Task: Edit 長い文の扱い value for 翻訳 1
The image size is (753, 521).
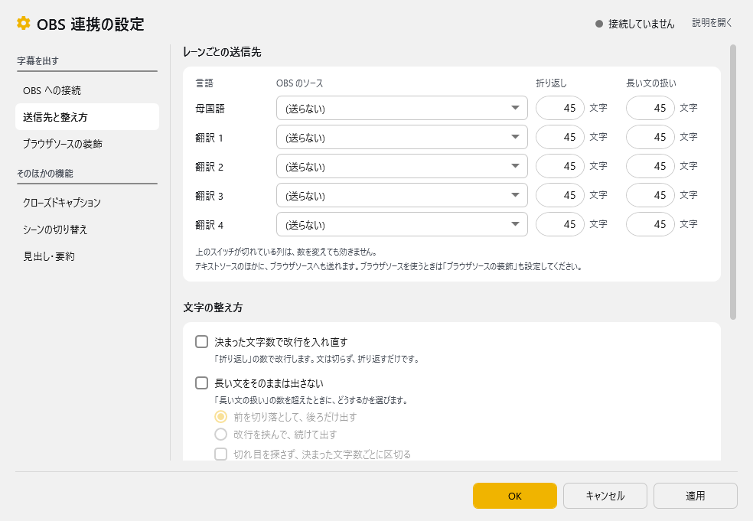Action: click(x=650, y=138)
